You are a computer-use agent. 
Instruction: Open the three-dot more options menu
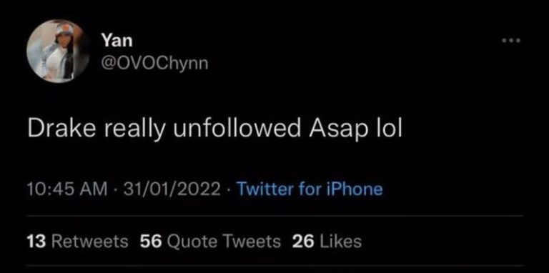coord(511,41)
